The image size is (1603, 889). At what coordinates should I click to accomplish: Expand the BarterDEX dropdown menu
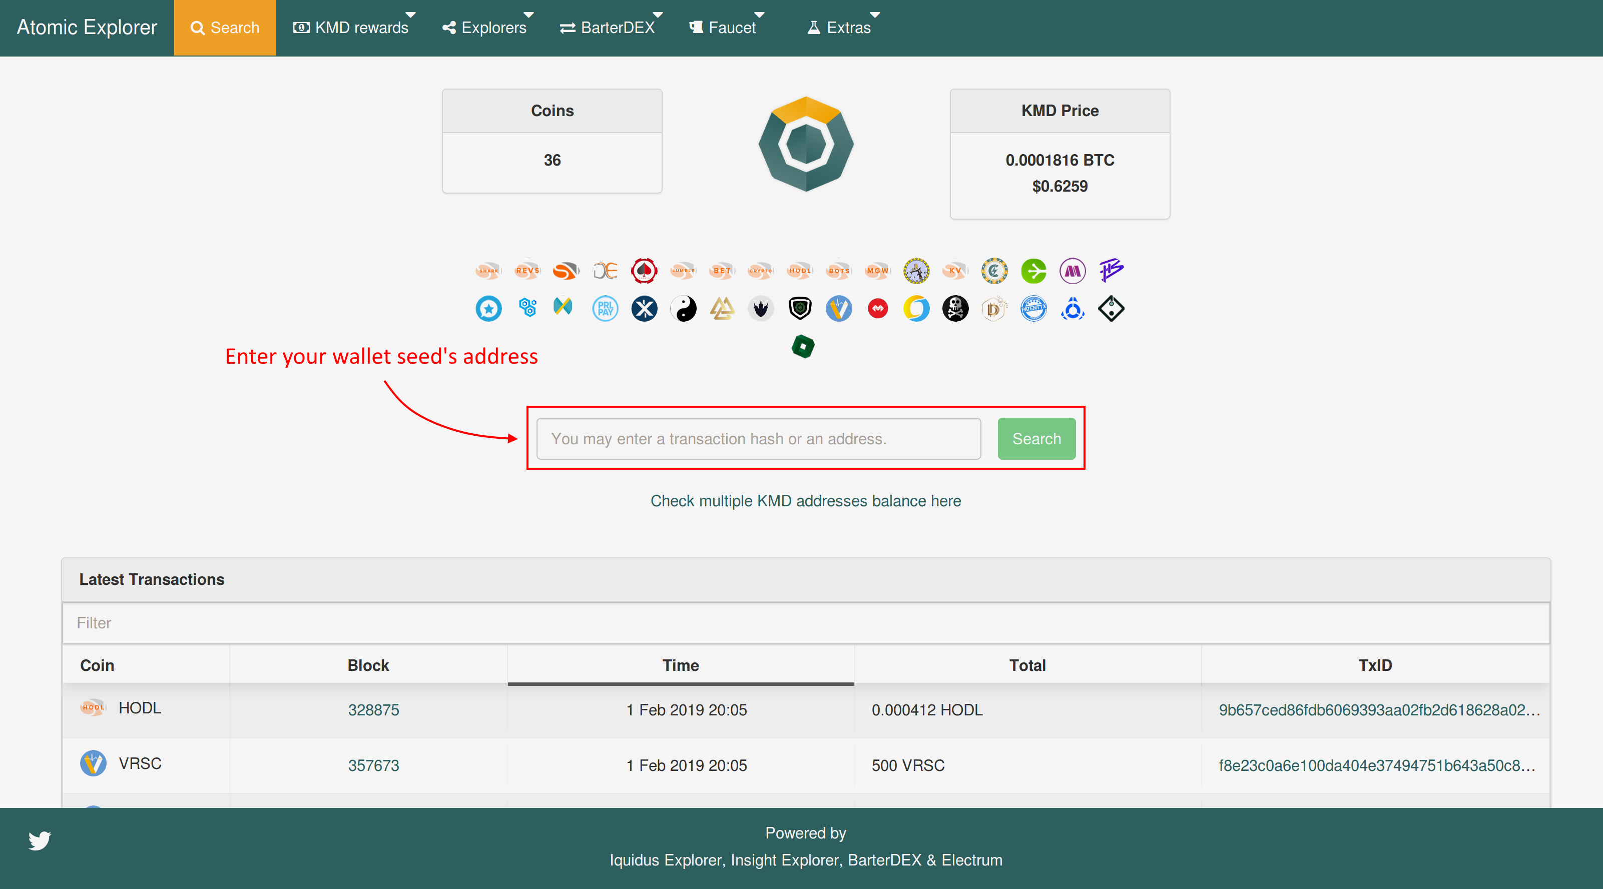(x=609, y=28)
